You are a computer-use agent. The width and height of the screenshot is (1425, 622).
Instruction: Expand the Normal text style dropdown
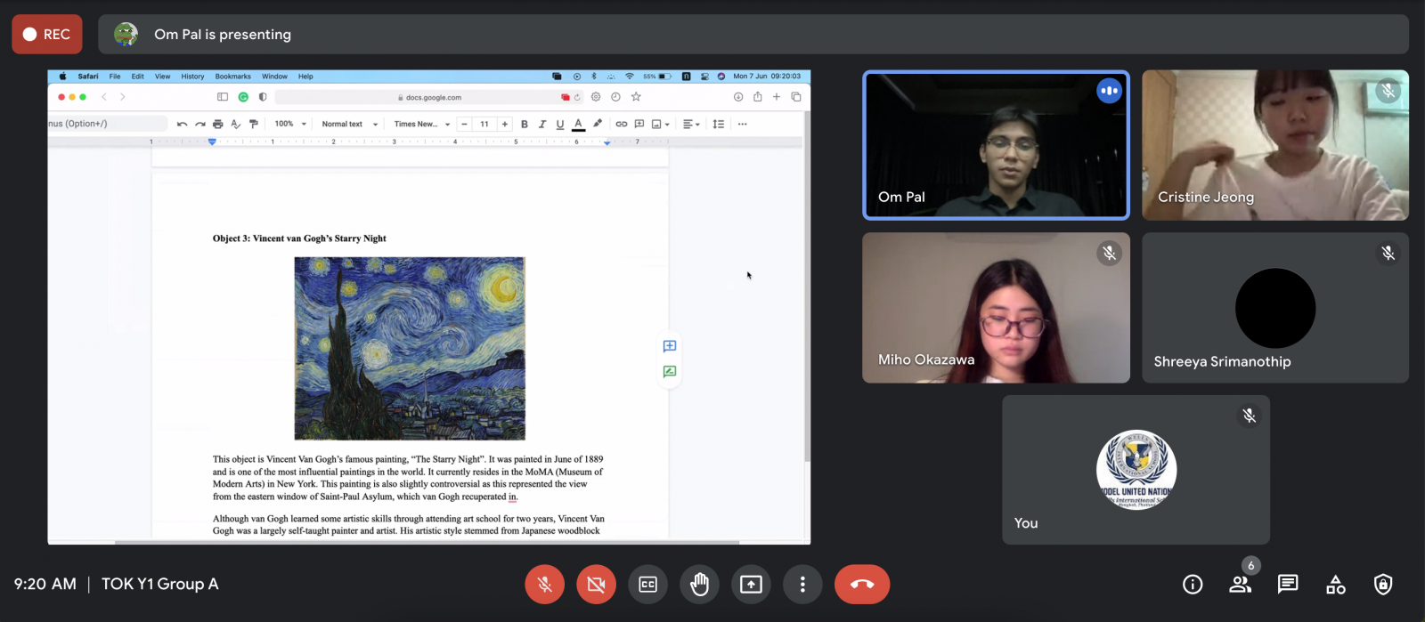(349, 124)
